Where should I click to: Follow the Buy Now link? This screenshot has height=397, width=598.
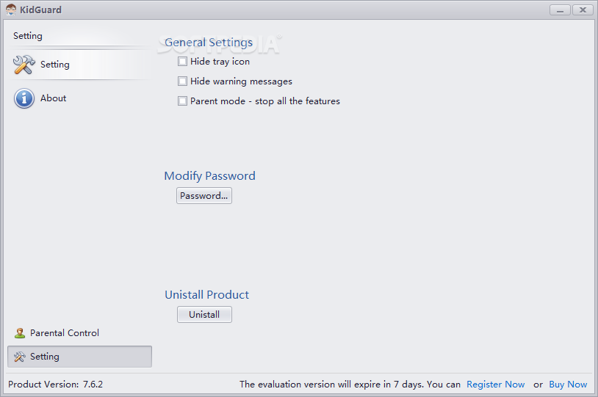568,384
